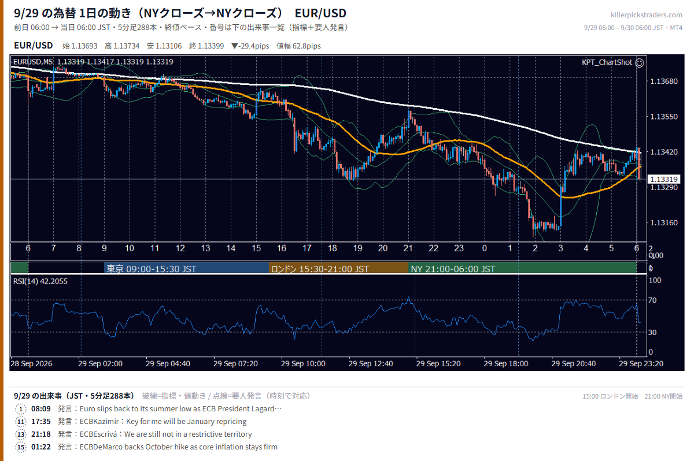
Task: Click the 21:18 event timestamp
Action: (41, 434)
